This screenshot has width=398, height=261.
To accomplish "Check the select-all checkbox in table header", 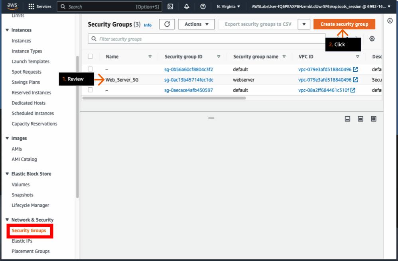I will [x=90, y=57].
